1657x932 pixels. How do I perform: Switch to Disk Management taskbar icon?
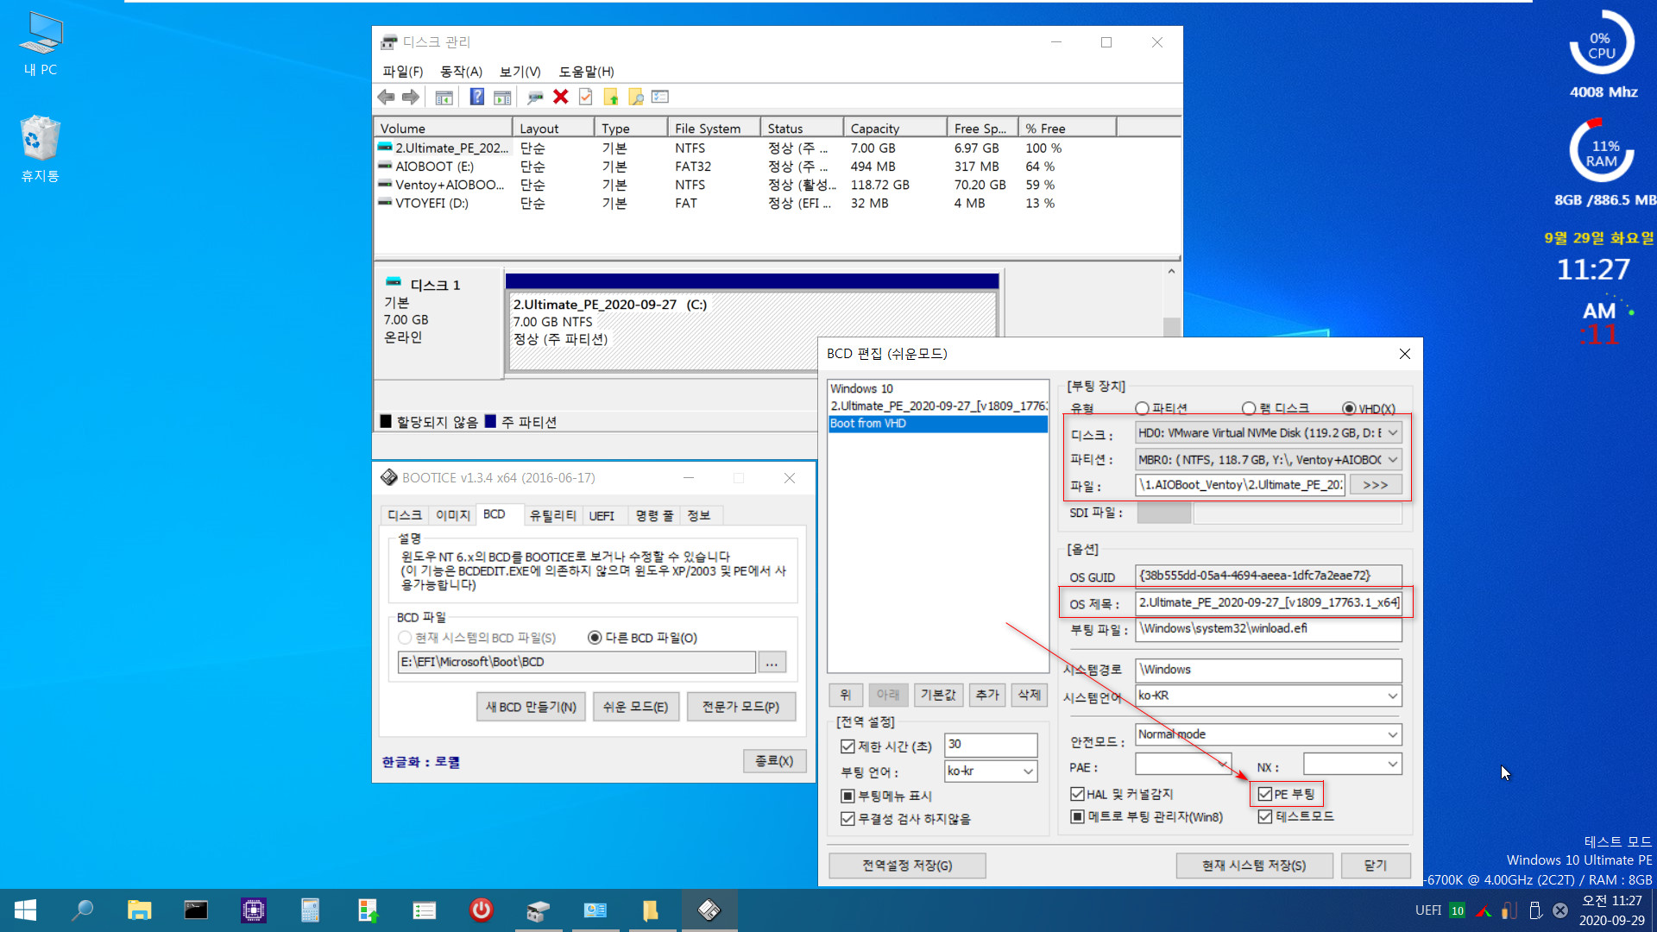538,910
